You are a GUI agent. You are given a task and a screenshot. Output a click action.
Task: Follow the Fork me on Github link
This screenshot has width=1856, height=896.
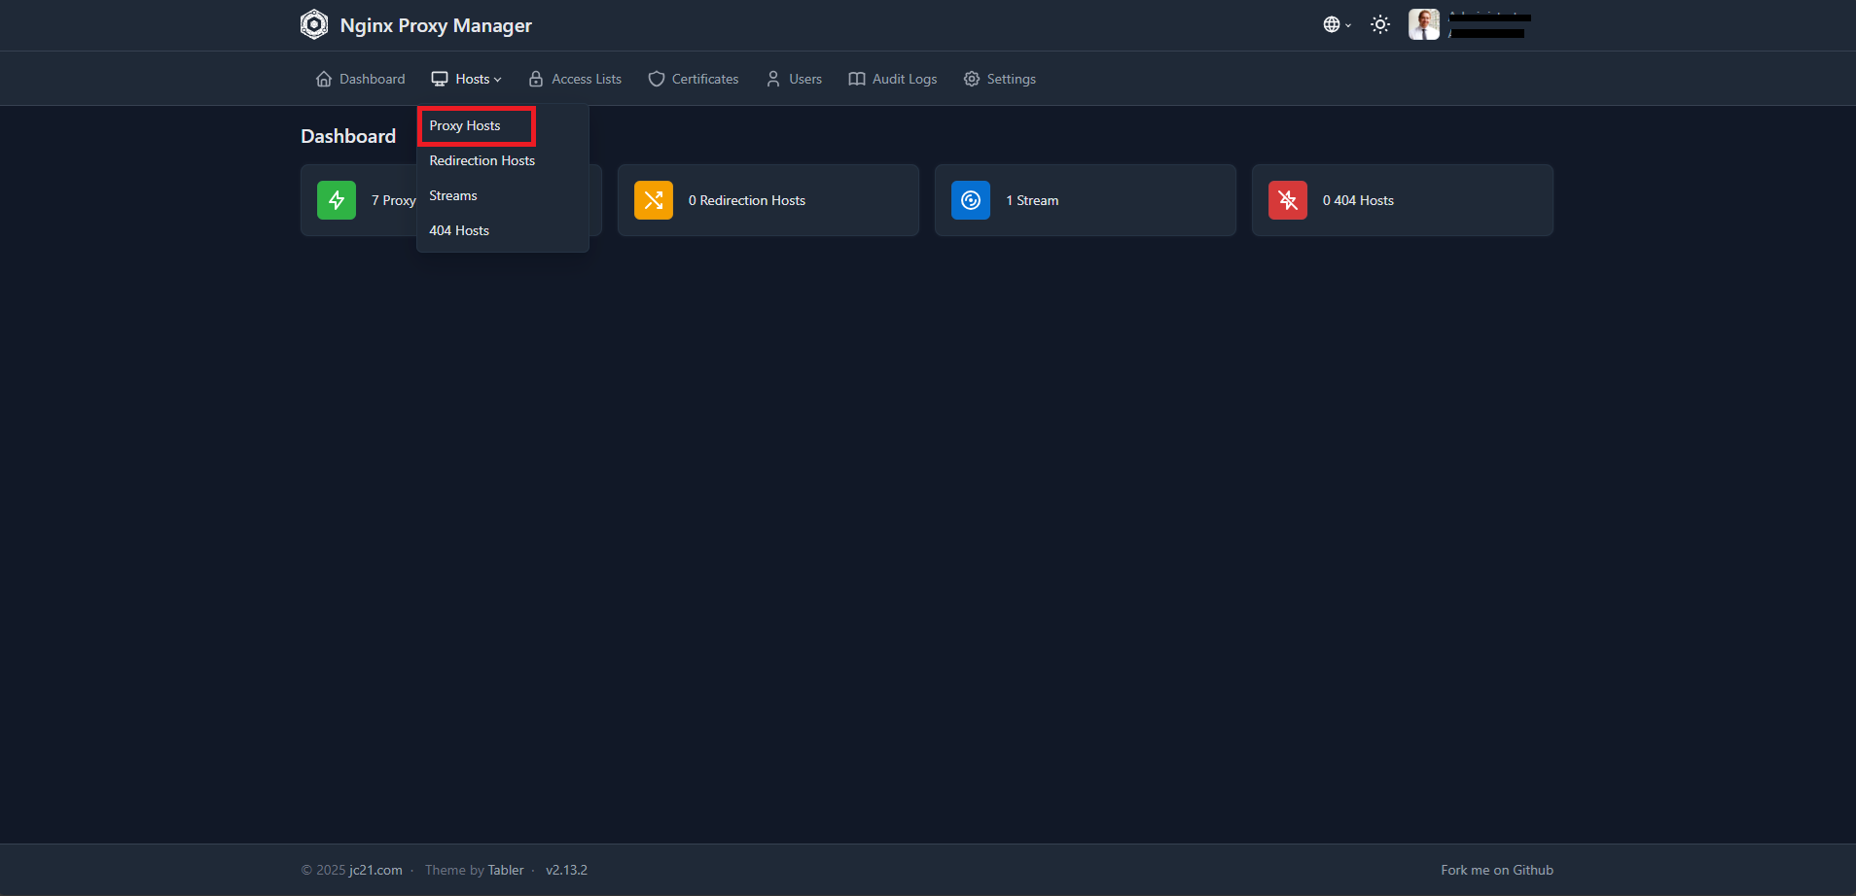coord(1497,870)
